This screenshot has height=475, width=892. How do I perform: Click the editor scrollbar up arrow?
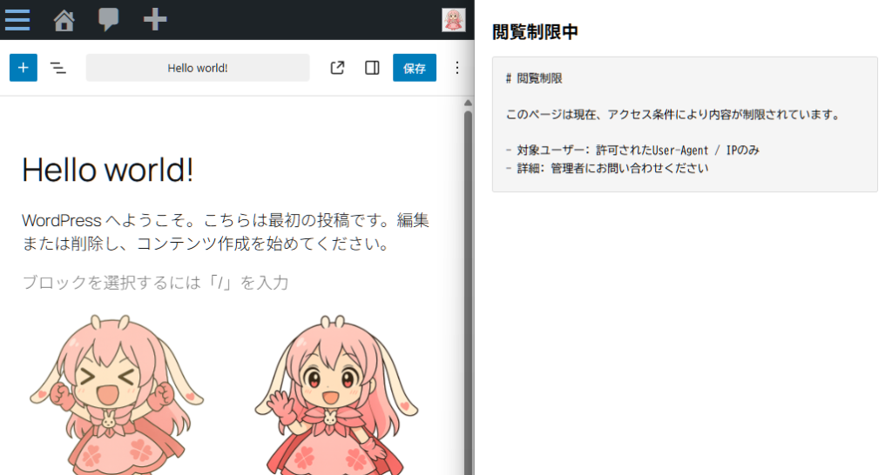point(468,103)
